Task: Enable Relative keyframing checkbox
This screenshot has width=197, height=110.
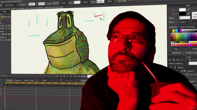Action: point(79,80)
